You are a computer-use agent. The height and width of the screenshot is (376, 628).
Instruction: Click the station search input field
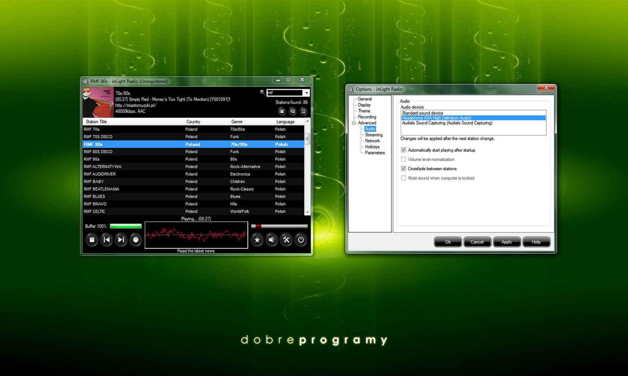point(285,93)
